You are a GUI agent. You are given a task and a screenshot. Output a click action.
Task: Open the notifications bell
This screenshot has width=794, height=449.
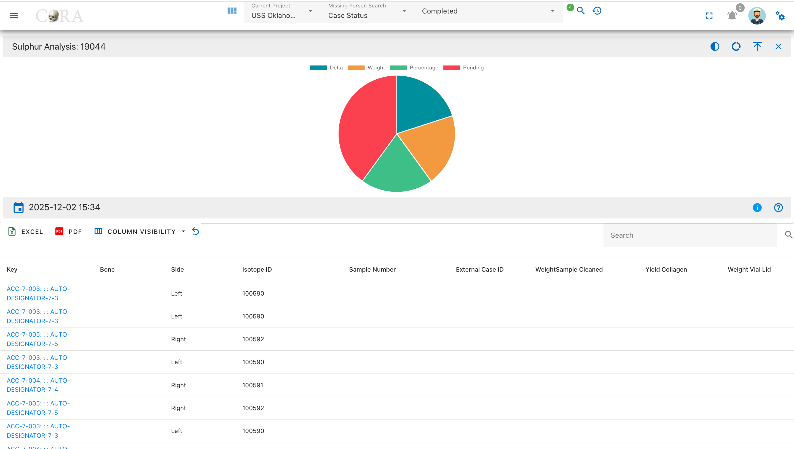(732, 15)
